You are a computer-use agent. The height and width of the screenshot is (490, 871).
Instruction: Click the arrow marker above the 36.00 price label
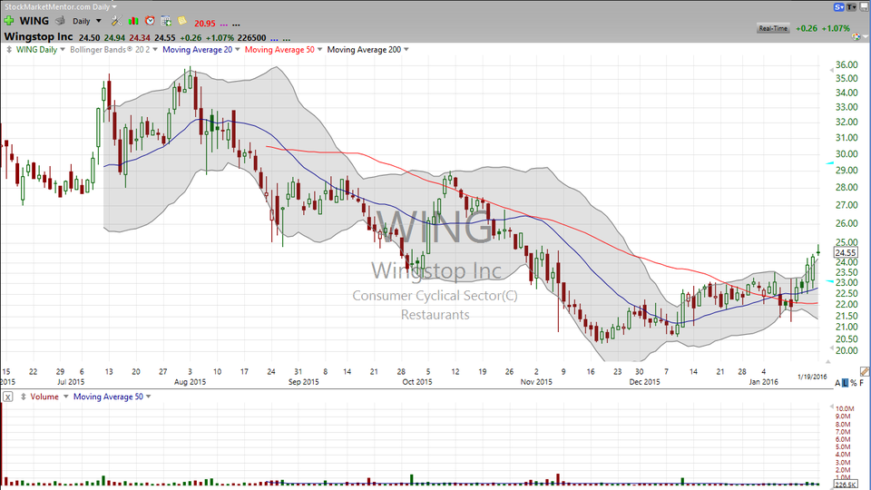coord(832,70)
